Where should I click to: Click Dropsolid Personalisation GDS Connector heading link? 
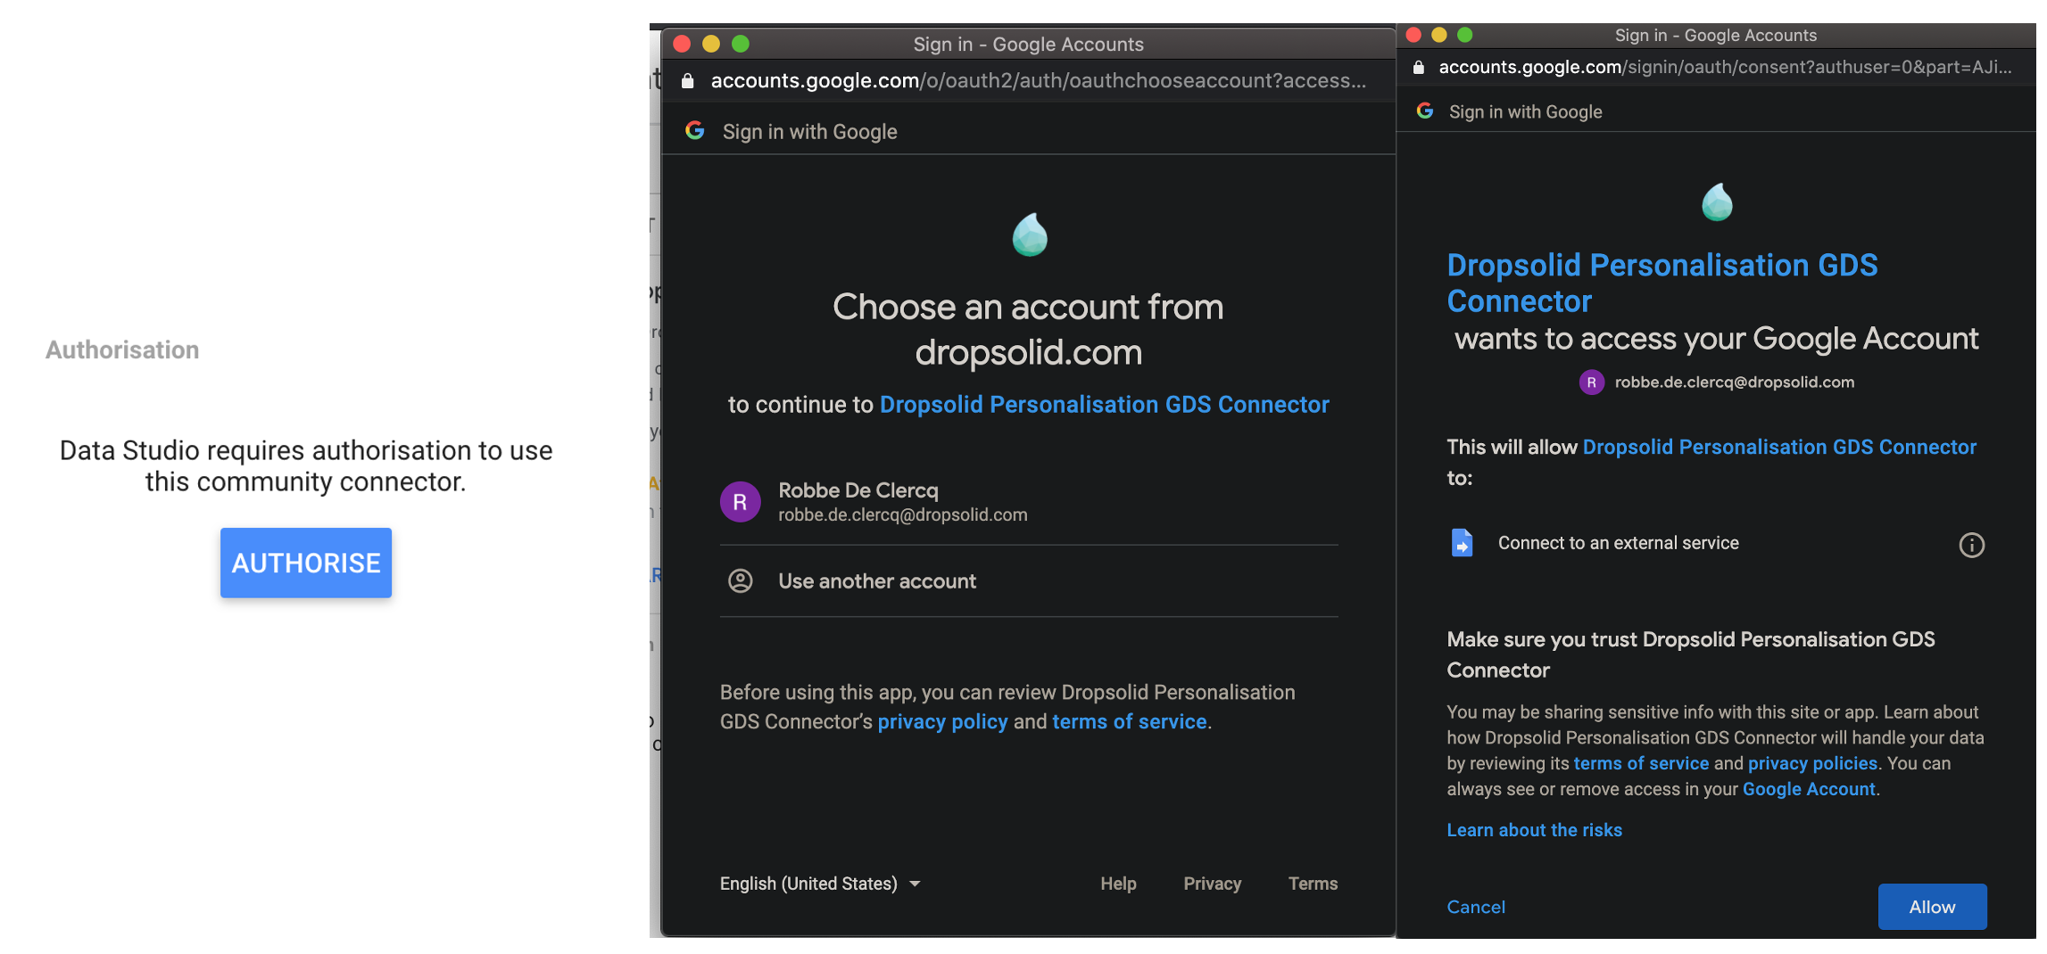point(1662,283)
